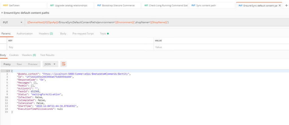The height and width of the screenshot is (125, 289).
Task: Switch response view to Raw
Action: click(x=19, y=64)
